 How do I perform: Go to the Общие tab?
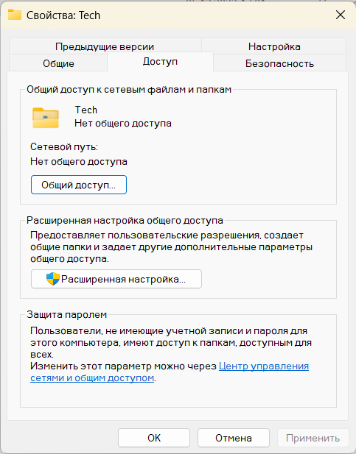(58, 63)
